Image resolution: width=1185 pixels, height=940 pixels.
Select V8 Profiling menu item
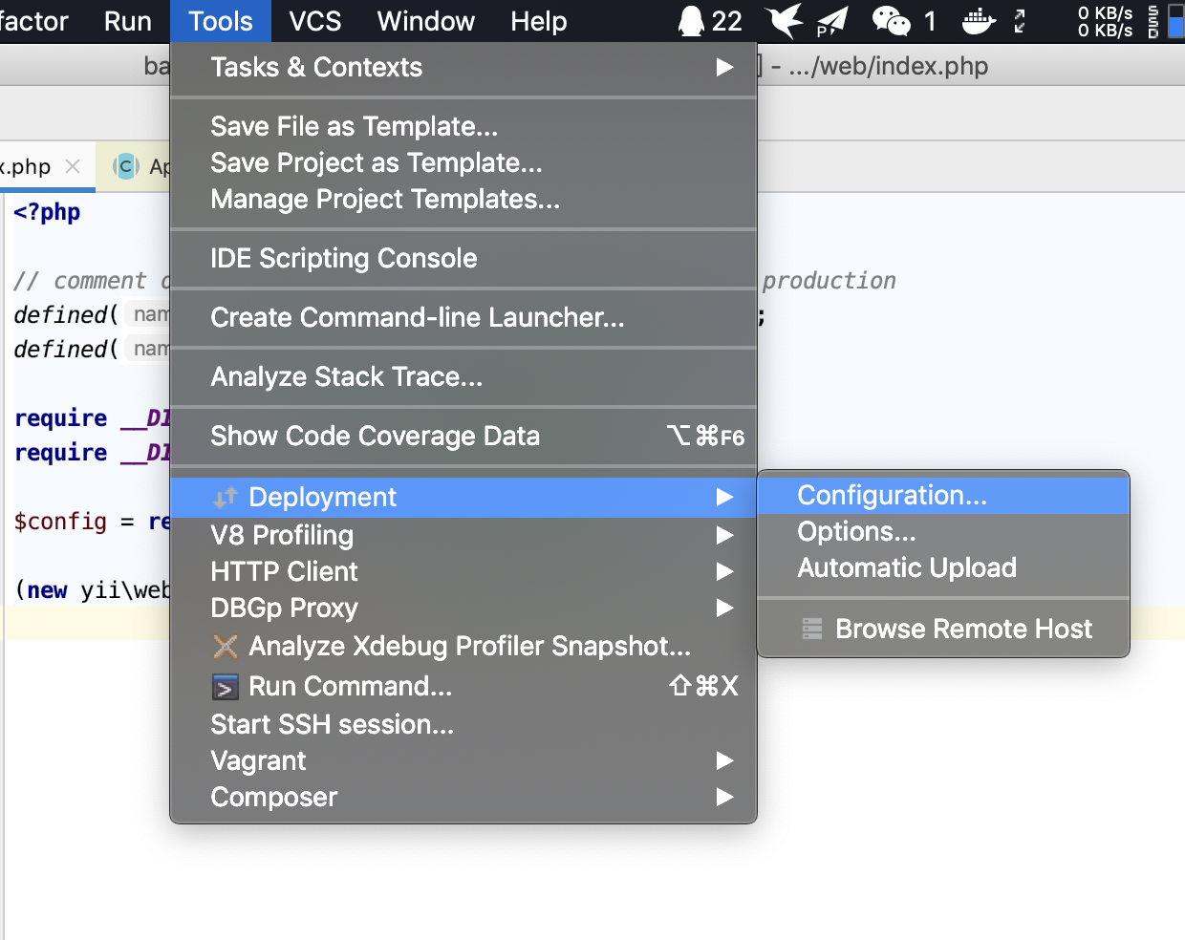pyautogui.click(x=463, y=535)
